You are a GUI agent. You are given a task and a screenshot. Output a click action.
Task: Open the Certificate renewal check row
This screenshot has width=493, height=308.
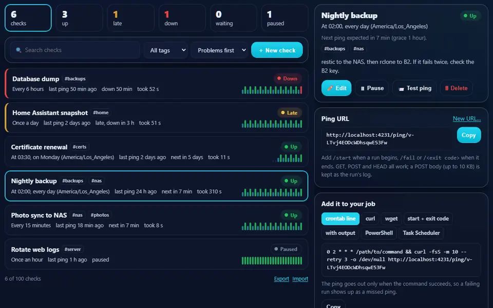tap(156, 152)
